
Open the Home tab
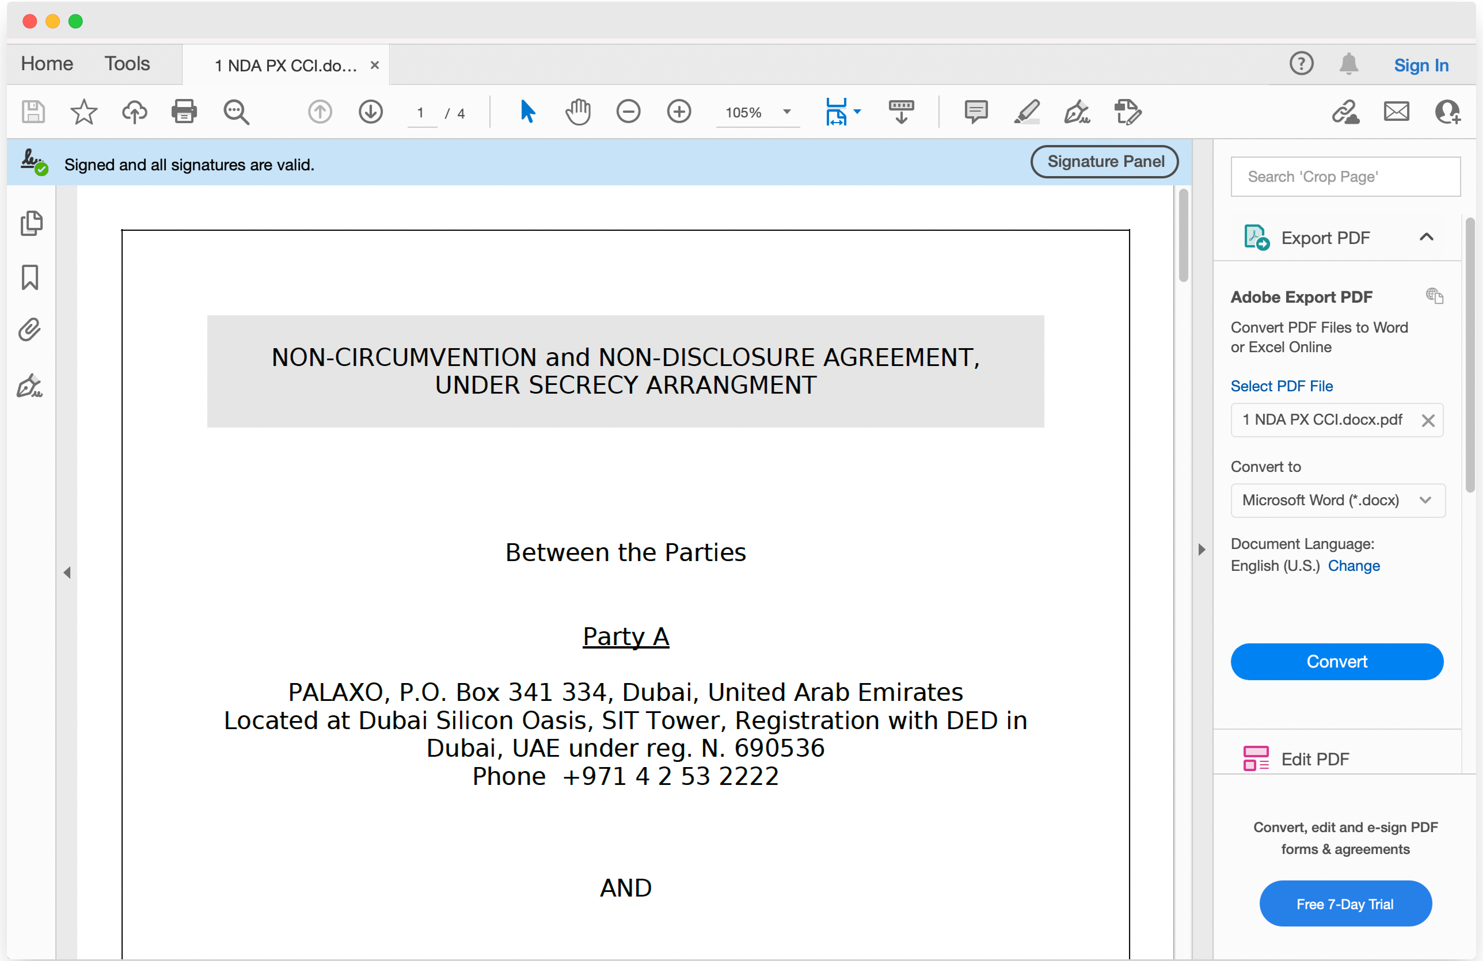point(47,63)
